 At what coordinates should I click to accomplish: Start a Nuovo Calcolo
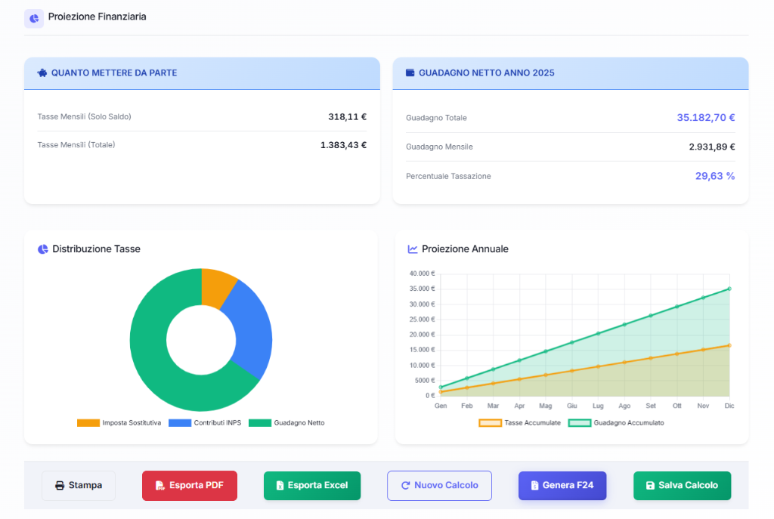click(439, 486)
